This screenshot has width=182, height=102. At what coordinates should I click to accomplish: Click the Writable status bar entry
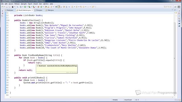click(115, 100)
